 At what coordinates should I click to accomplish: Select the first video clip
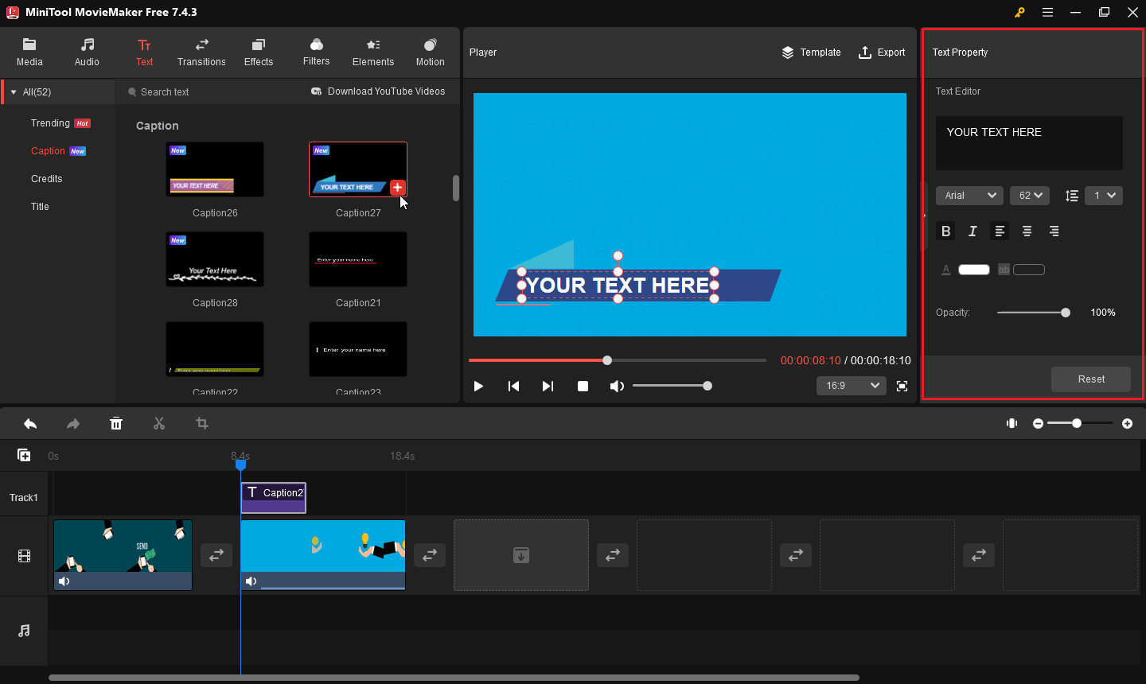(123, 555)
